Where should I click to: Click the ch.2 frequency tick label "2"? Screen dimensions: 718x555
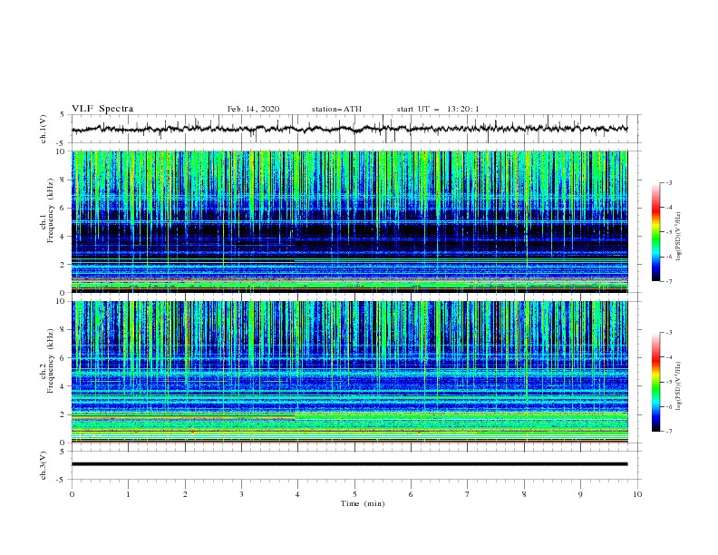63,414
